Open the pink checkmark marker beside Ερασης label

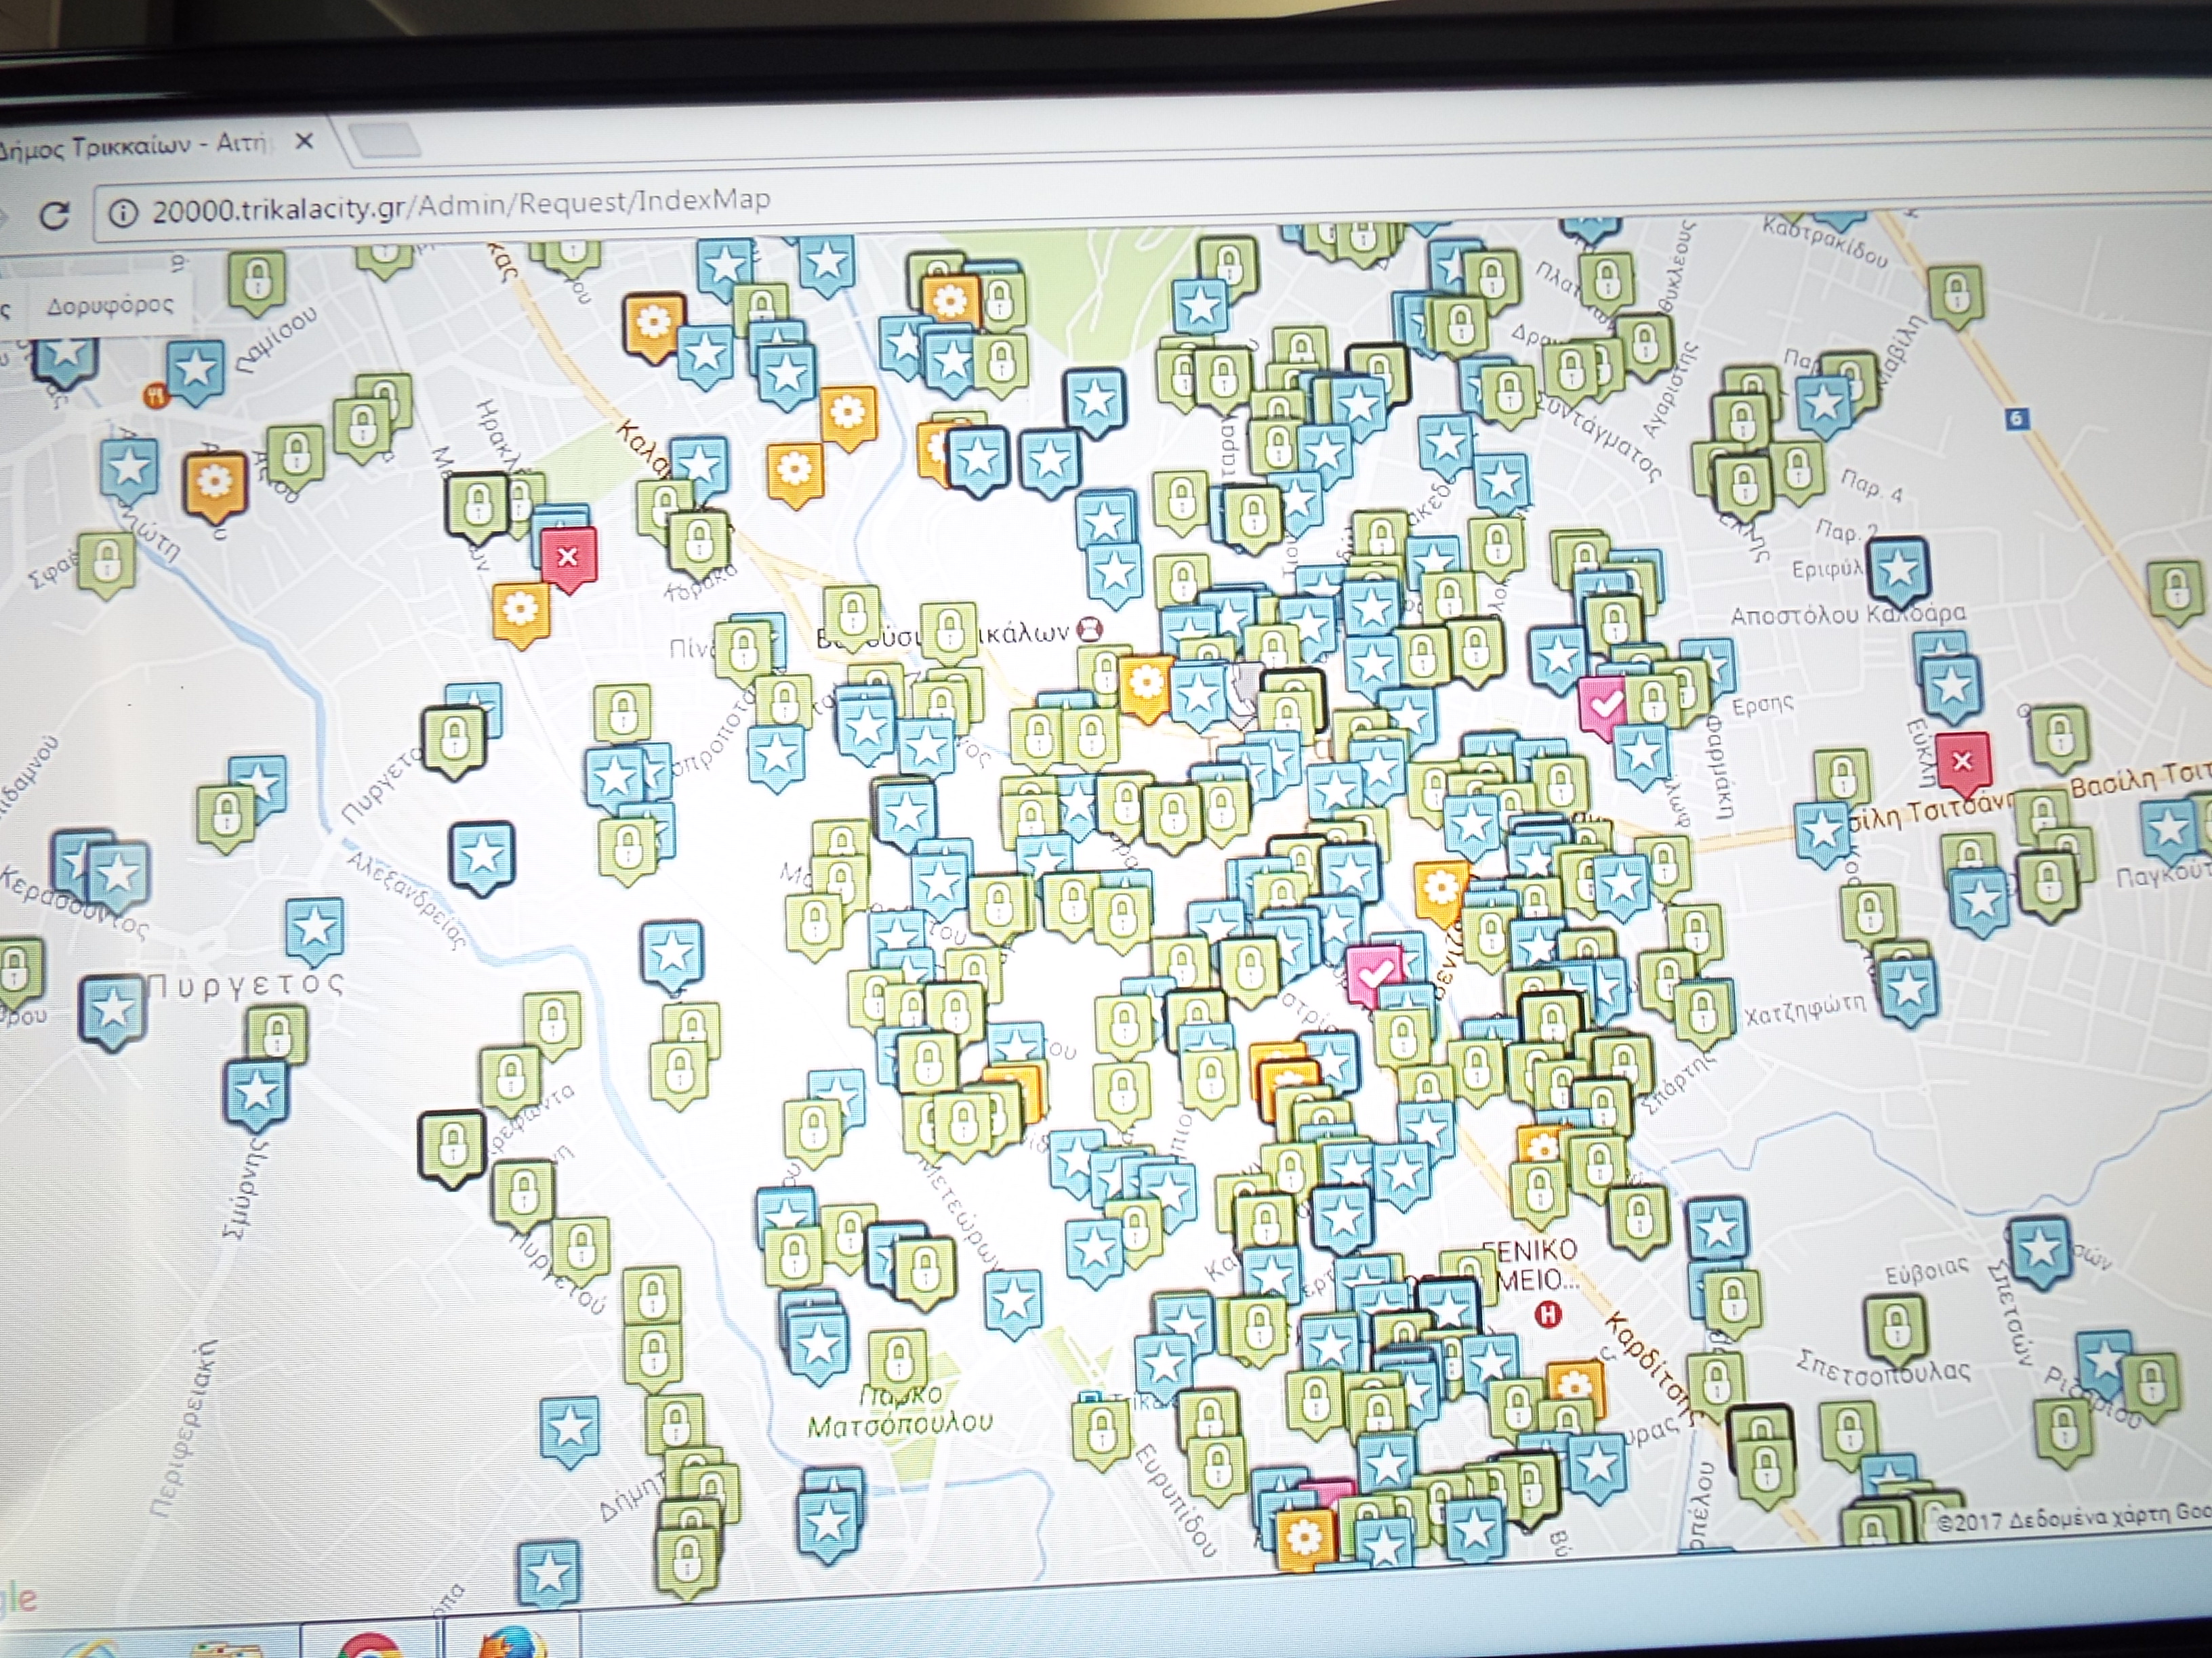click(x=1605, y=706)
